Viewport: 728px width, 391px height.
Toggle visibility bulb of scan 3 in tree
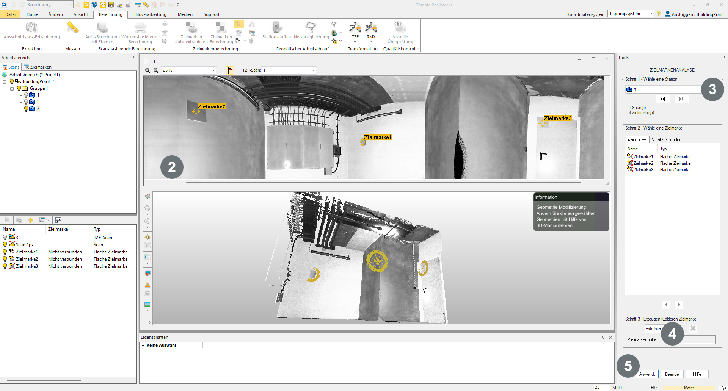(26, 109)
